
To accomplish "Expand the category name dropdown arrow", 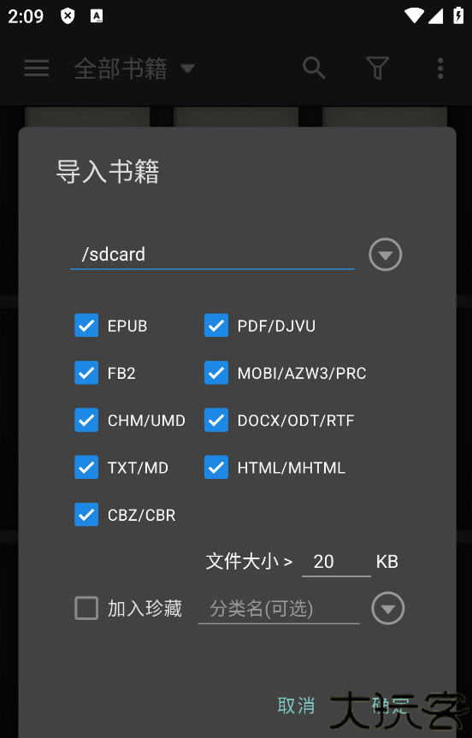I will pyautogui.click(x=387, y=608).
